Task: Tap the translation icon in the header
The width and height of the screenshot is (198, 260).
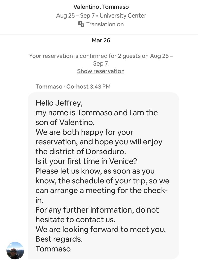Action: pyautogui.click(x=81, y=24)
